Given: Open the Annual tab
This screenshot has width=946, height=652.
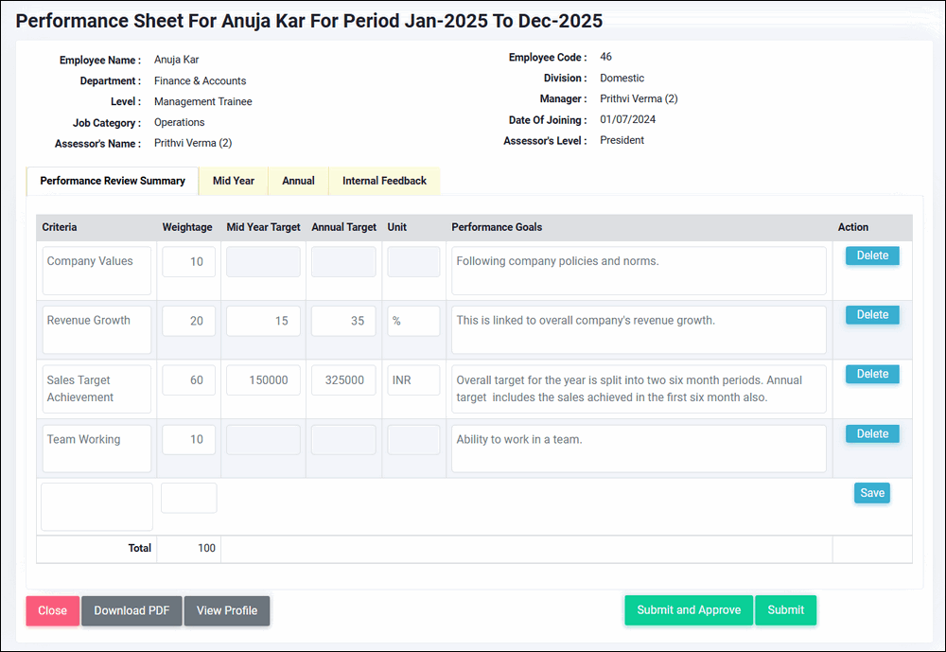Looking at the screenshot, I should (298, 181).
